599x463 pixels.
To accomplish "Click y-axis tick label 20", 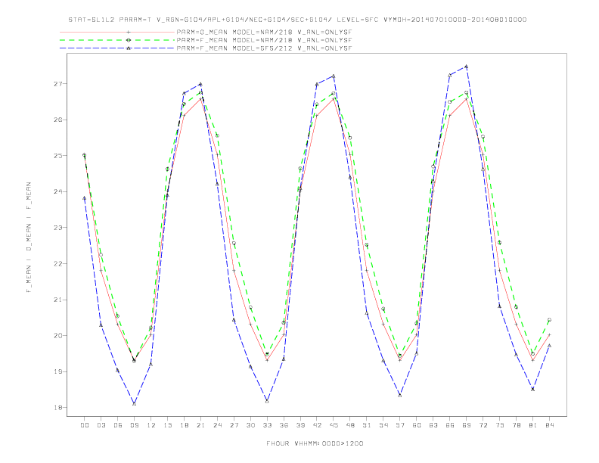I will click(x=58, y=335).
